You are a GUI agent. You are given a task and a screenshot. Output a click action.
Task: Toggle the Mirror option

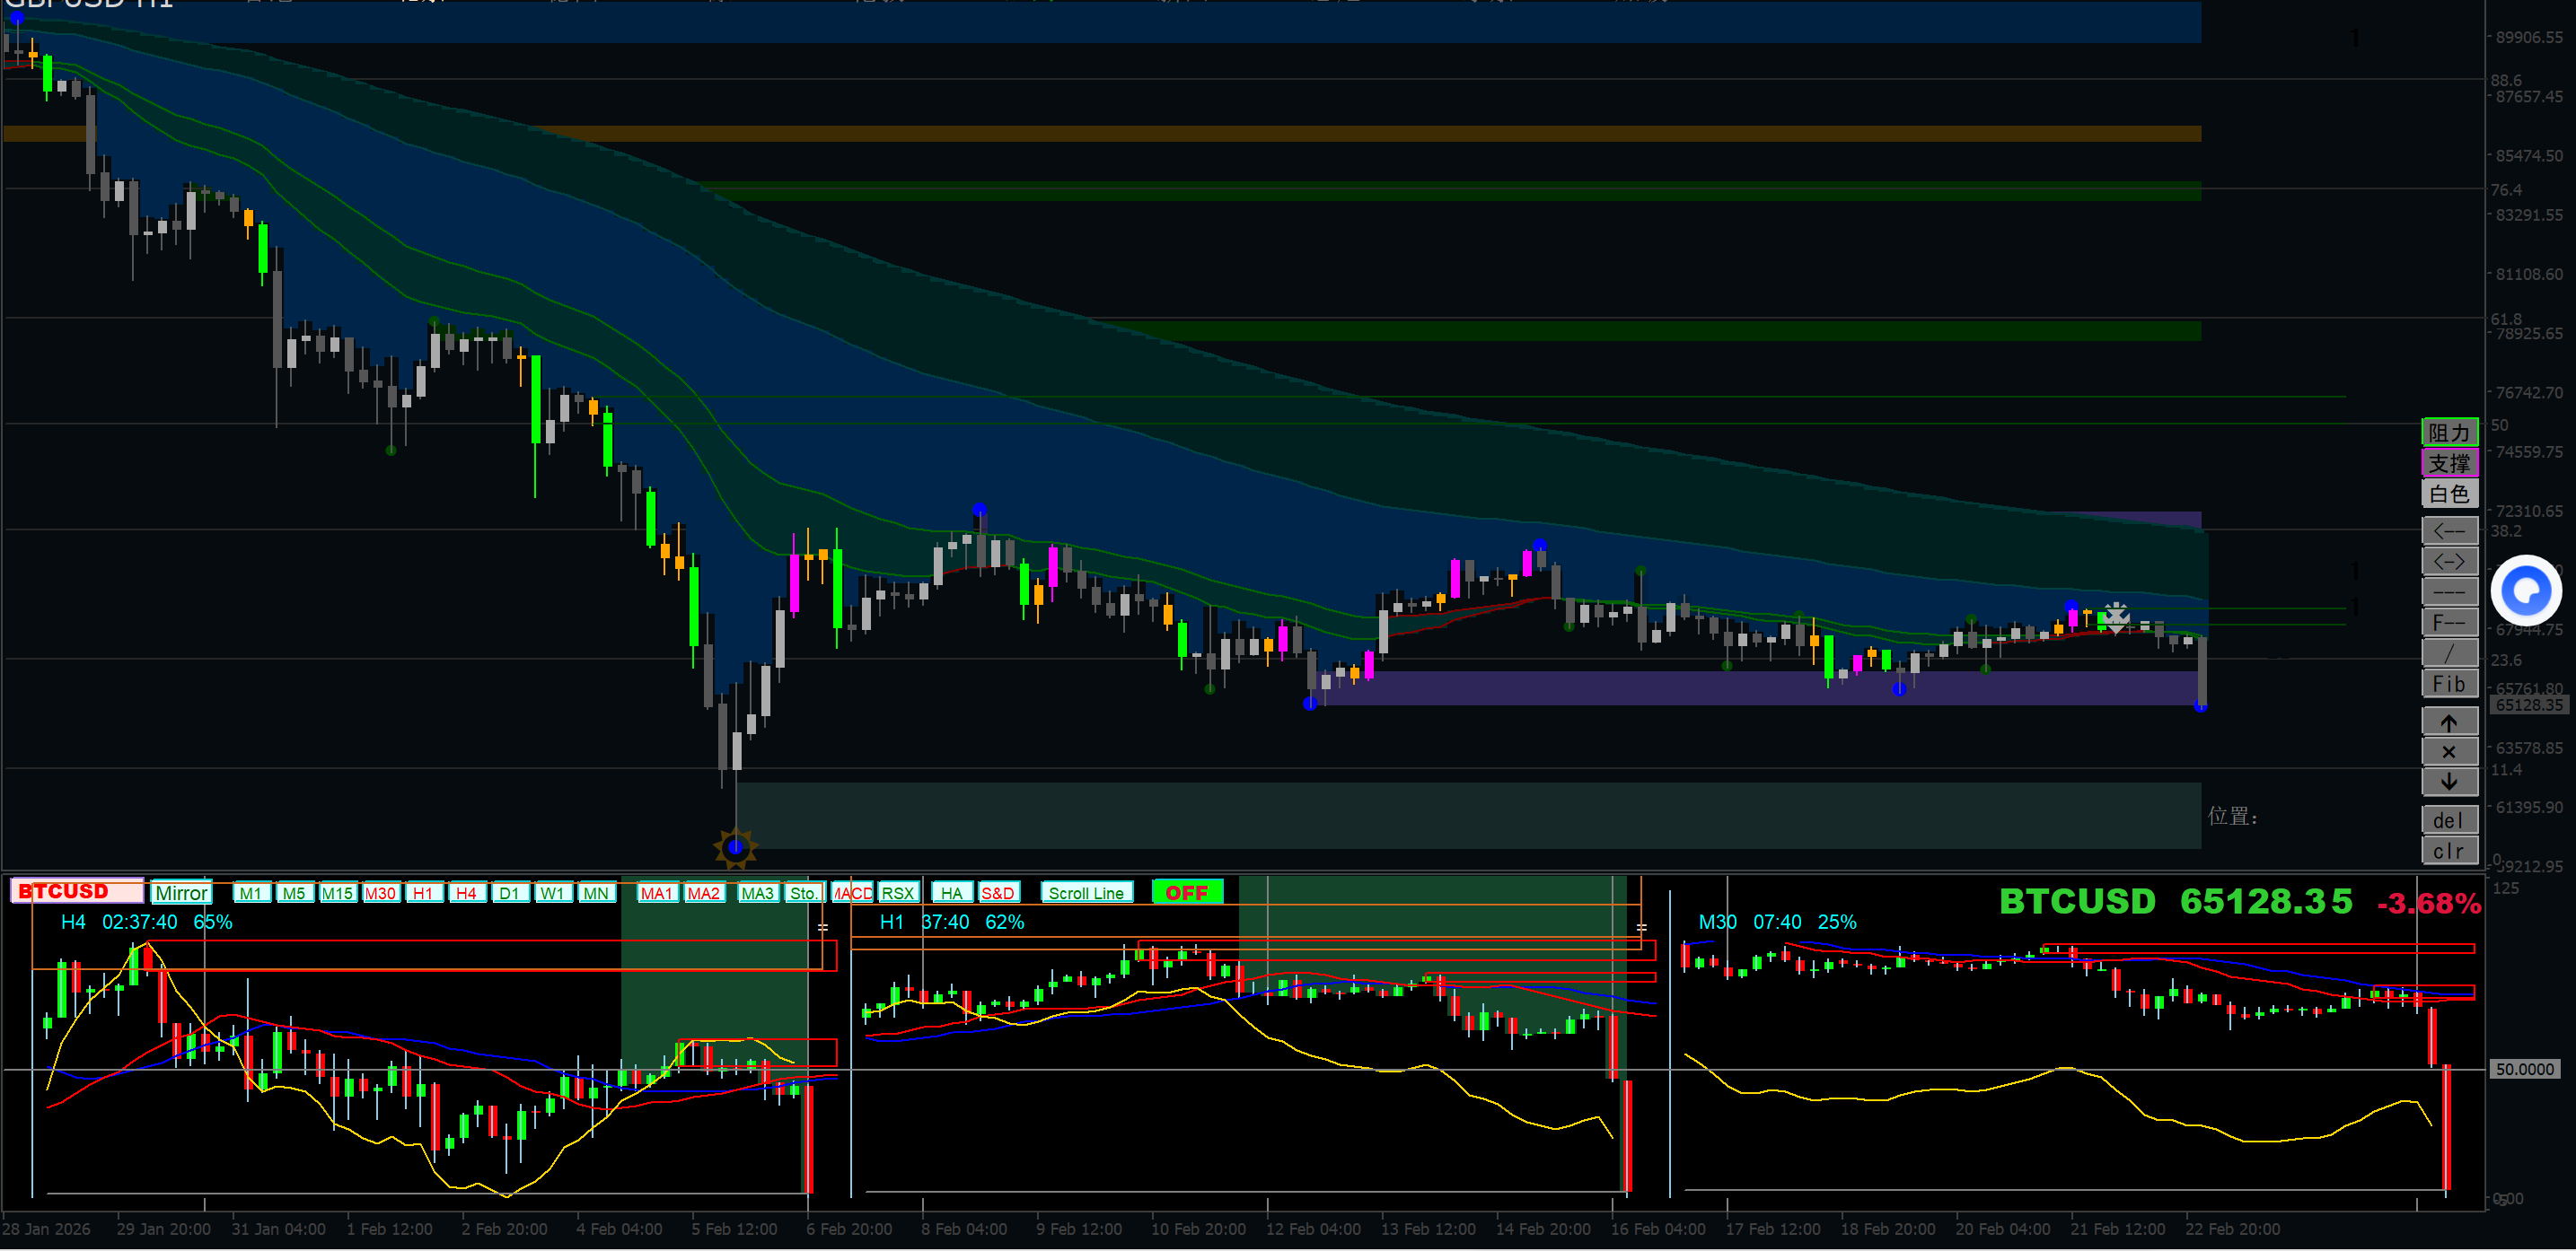pyautogui.click(x=181, y=892)
